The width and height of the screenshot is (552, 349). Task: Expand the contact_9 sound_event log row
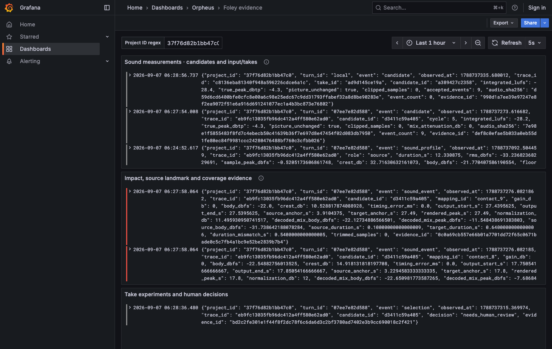(130, 192)
